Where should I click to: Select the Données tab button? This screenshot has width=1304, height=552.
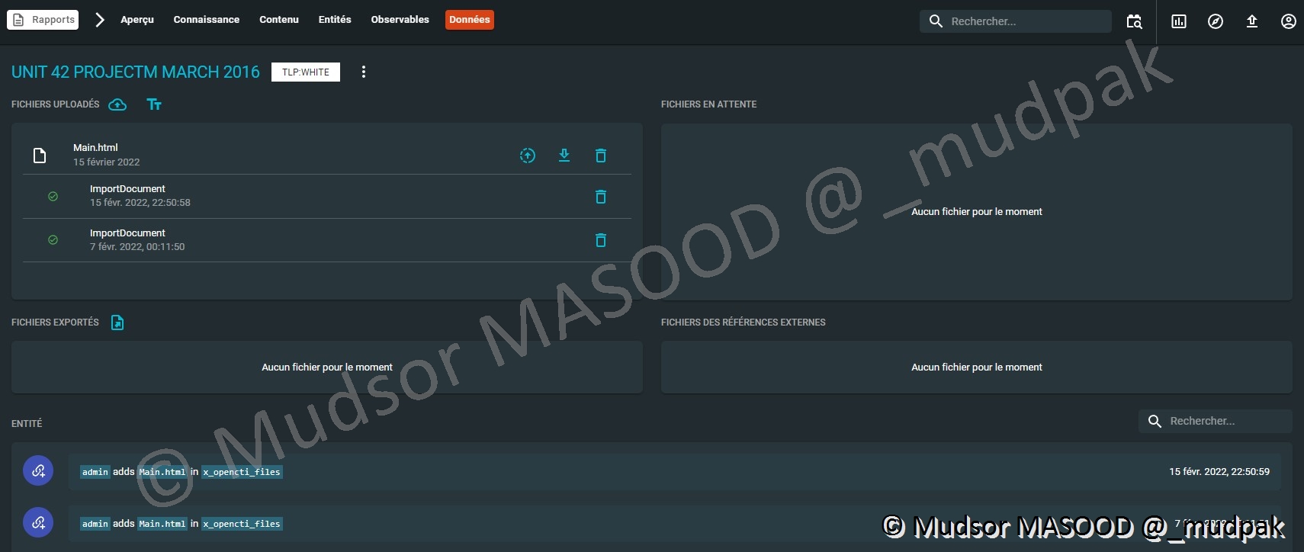(469, 20)
